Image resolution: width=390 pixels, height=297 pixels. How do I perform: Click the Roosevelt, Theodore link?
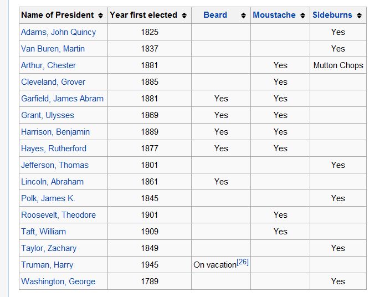coord(58,215)
